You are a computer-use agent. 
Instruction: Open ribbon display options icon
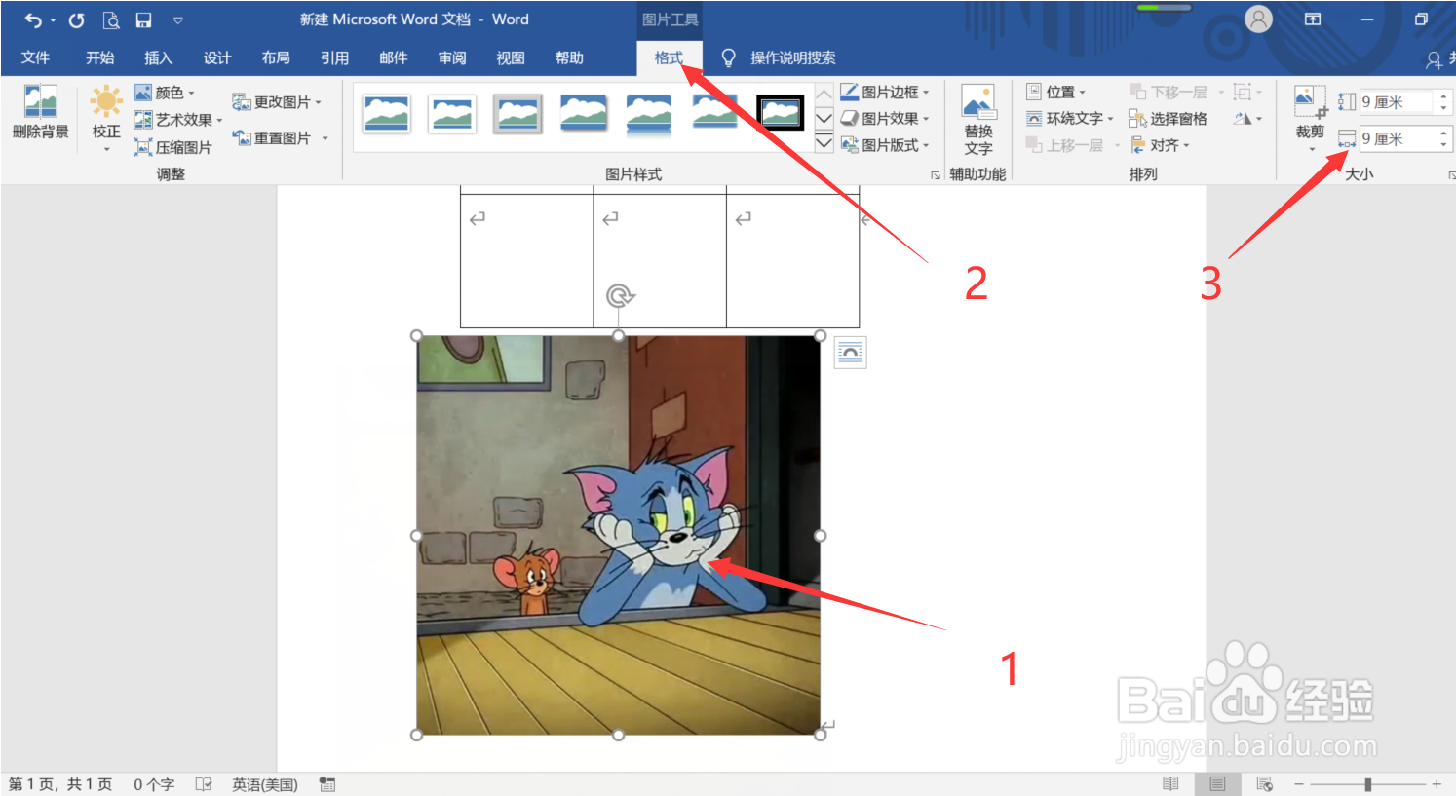click(1313, 19)
